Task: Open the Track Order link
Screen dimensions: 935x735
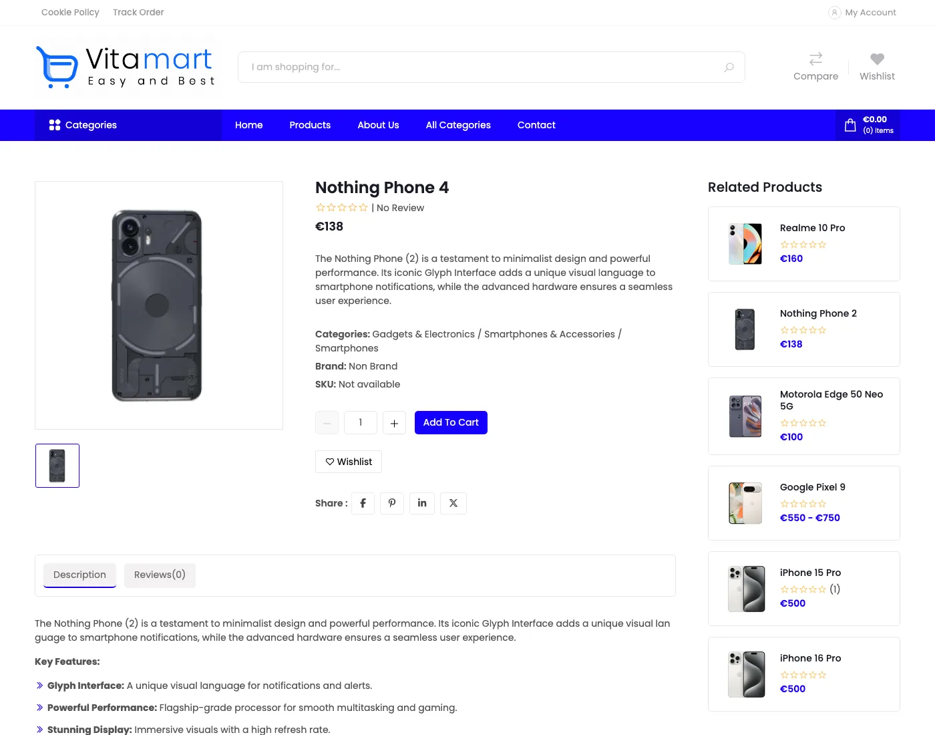Action: tap(138, 13)
